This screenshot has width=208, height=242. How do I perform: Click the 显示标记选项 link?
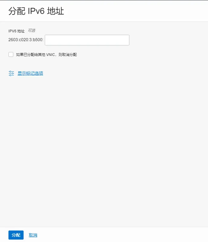30,73
